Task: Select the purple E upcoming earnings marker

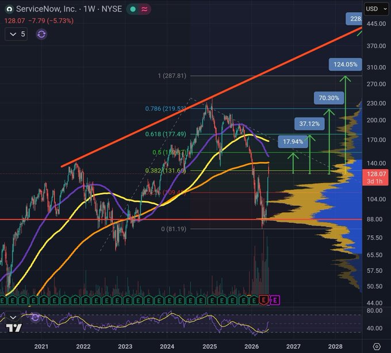Action: (x=274, y=300)
